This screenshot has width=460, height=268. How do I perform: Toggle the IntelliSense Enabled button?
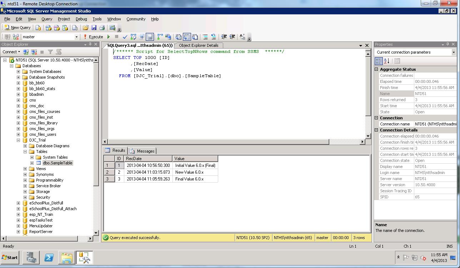point(150,37)
